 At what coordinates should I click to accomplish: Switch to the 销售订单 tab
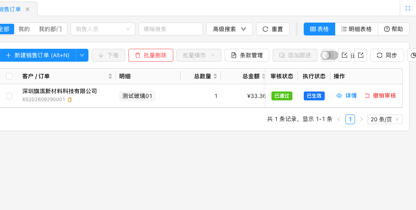[x=10, y=9]
